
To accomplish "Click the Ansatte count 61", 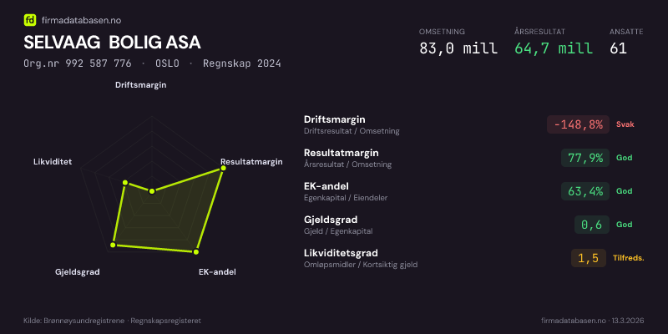I will [x=619, y=48].
